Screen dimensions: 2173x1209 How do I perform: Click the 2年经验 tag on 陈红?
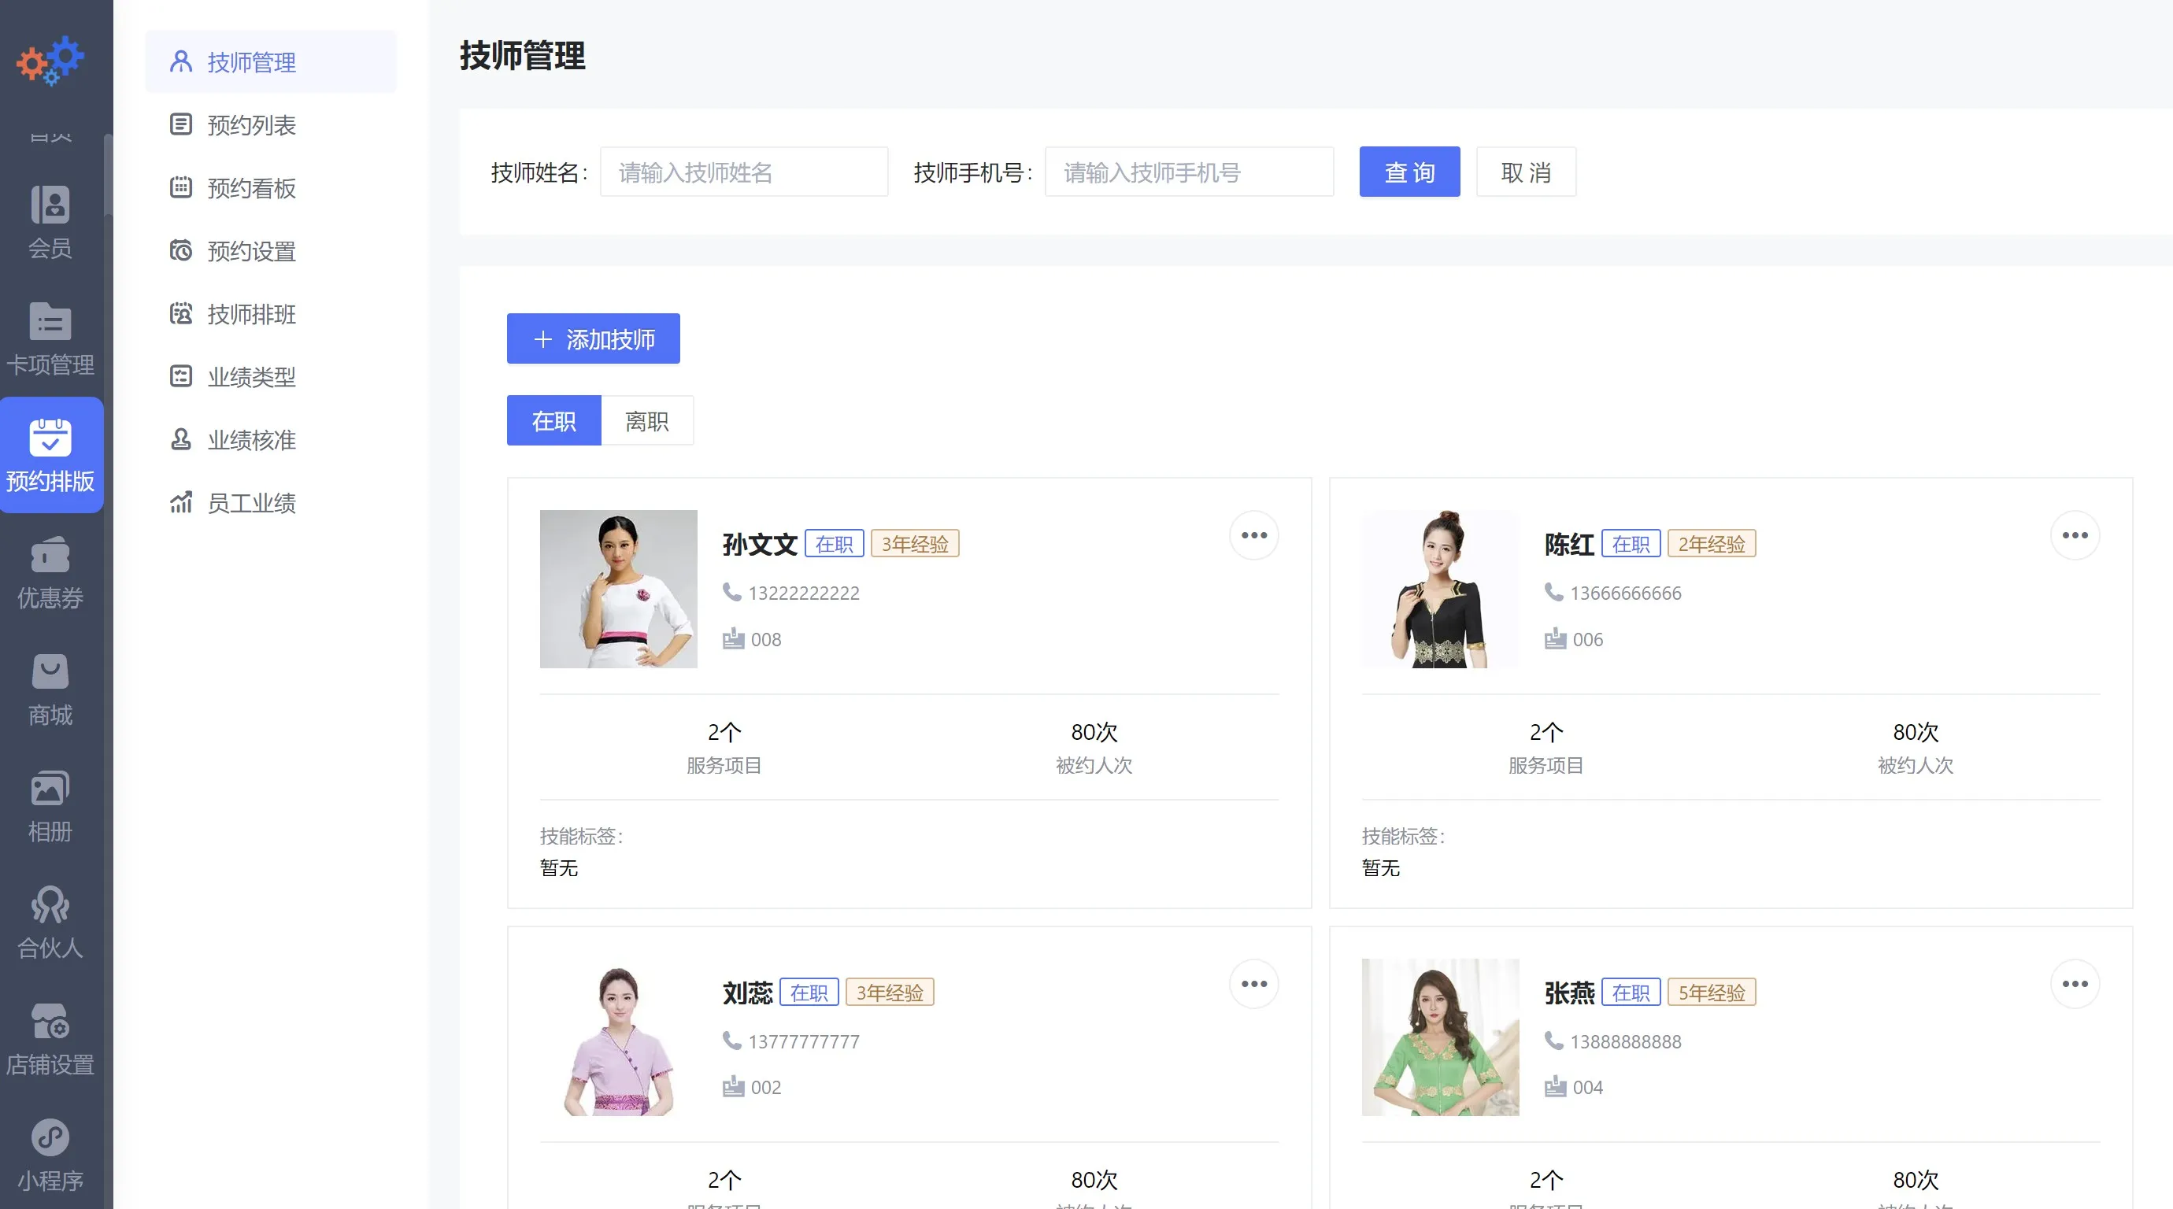pyautogui.click(x=1712, y=544)
